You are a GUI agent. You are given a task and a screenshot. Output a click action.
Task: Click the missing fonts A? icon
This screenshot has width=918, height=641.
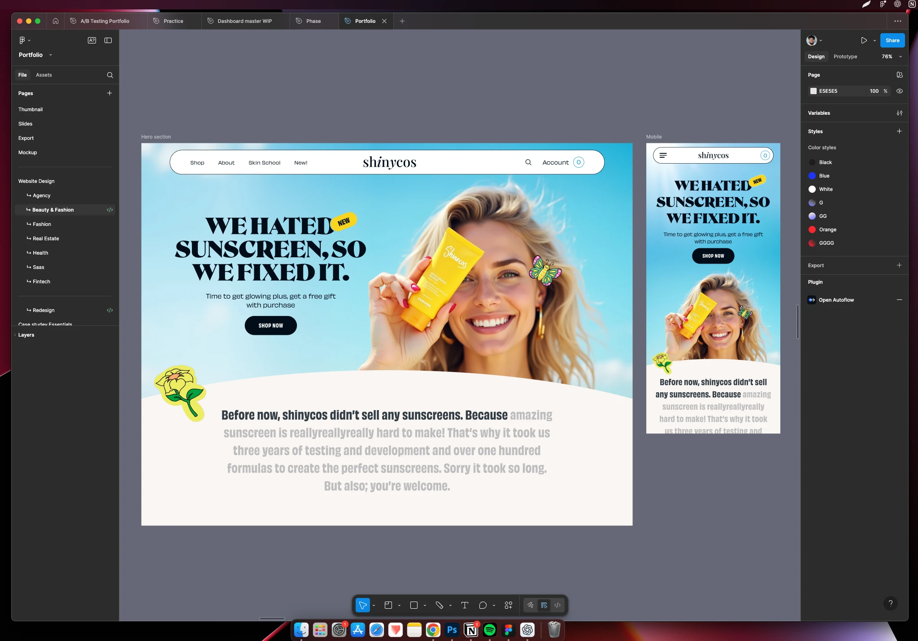[x=92, y=40]
